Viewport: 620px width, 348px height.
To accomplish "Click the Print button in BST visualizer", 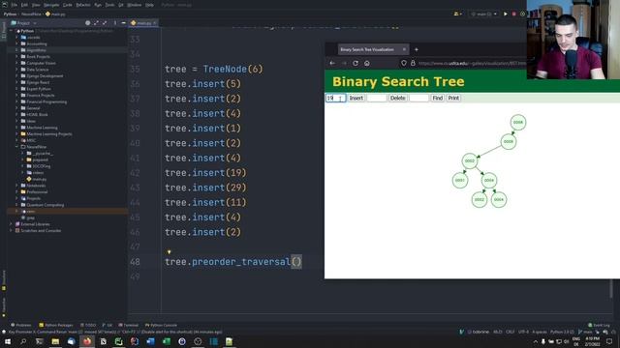I will click(453, 98).
